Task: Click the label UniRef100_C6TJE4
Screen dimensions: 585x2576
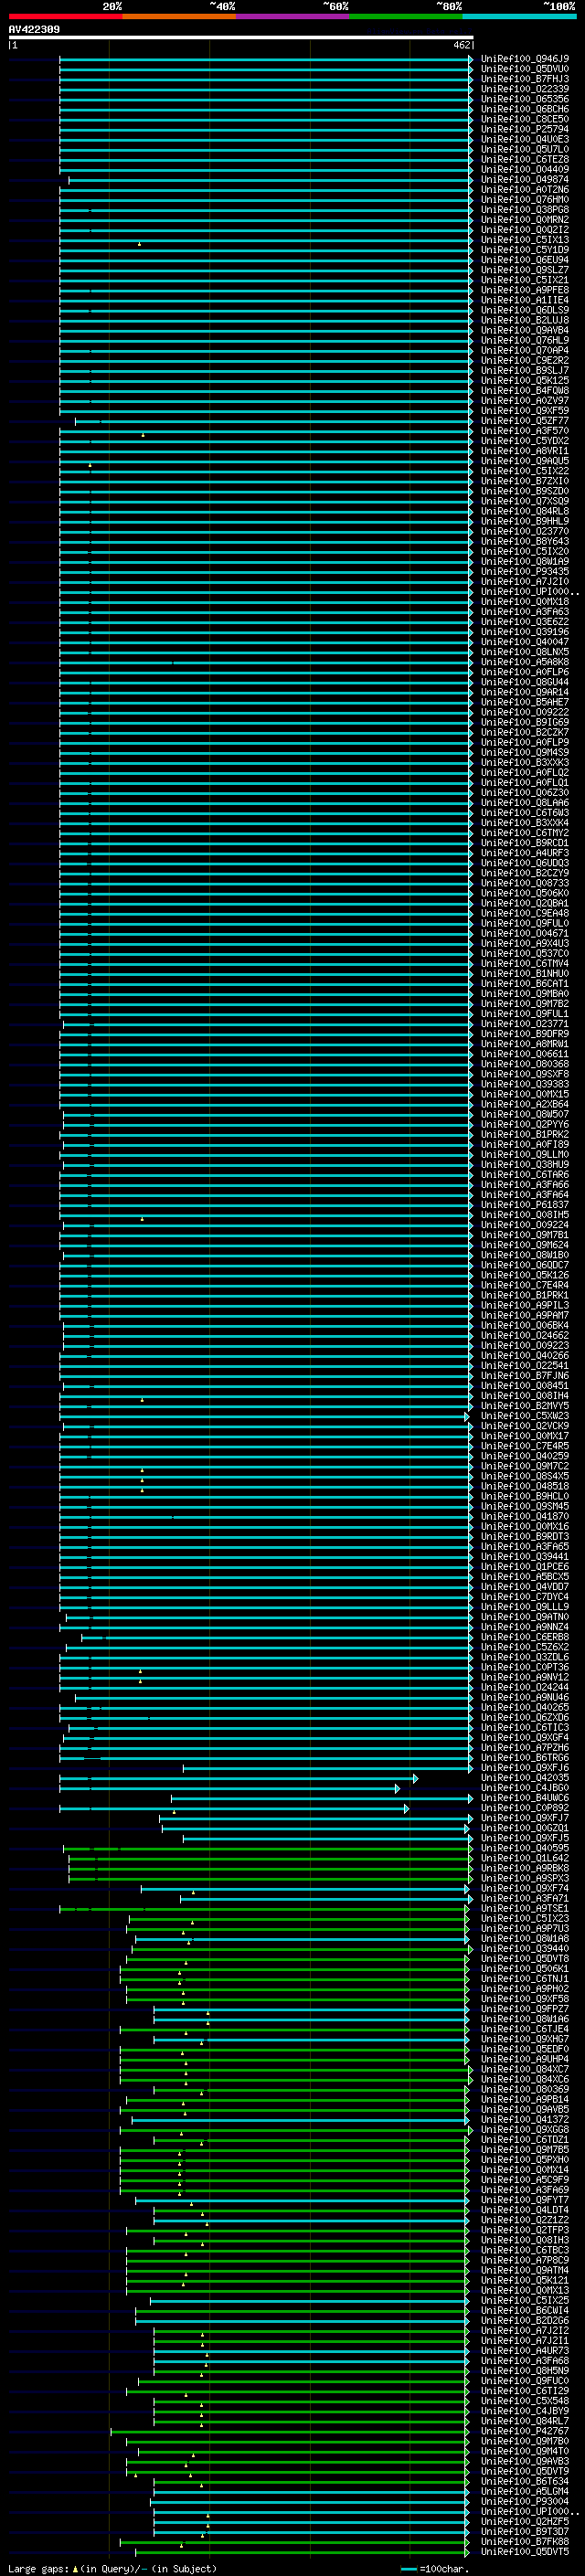Action: [x=525, y=2029]
